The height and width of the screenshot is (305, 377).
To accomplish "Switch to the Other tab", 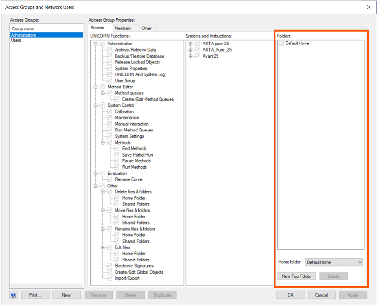I will [146, 28].
